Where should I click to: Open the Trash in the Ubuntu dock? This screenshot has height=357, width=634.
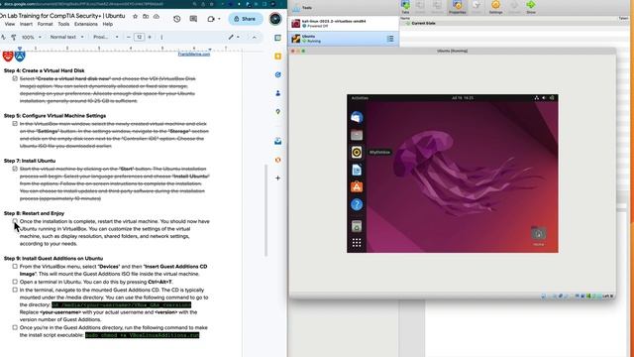pos(357,226)
